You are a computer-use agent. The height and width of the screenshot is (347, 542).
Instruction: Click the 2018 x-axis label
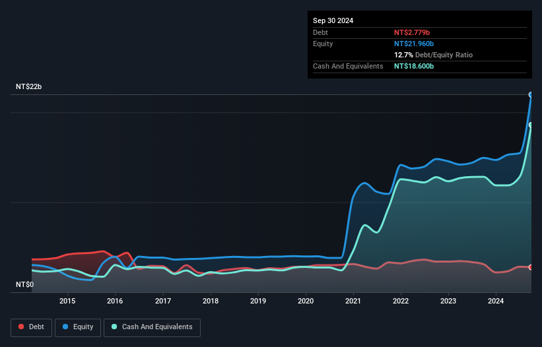tap(211, 301)
